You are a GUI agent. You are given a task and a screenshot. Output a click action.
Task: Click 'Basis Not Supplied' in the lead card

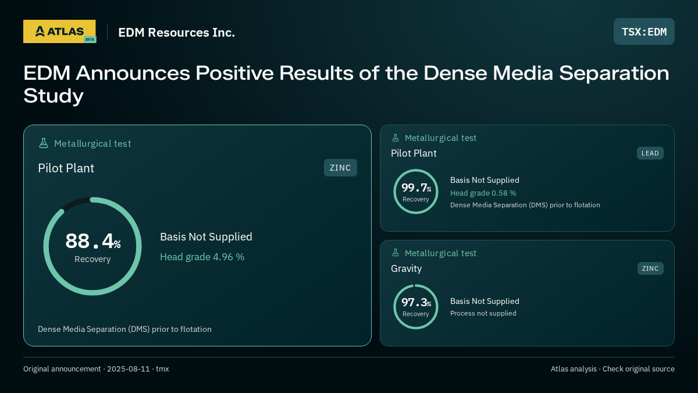pyautogui.click(x=485, y=180)
